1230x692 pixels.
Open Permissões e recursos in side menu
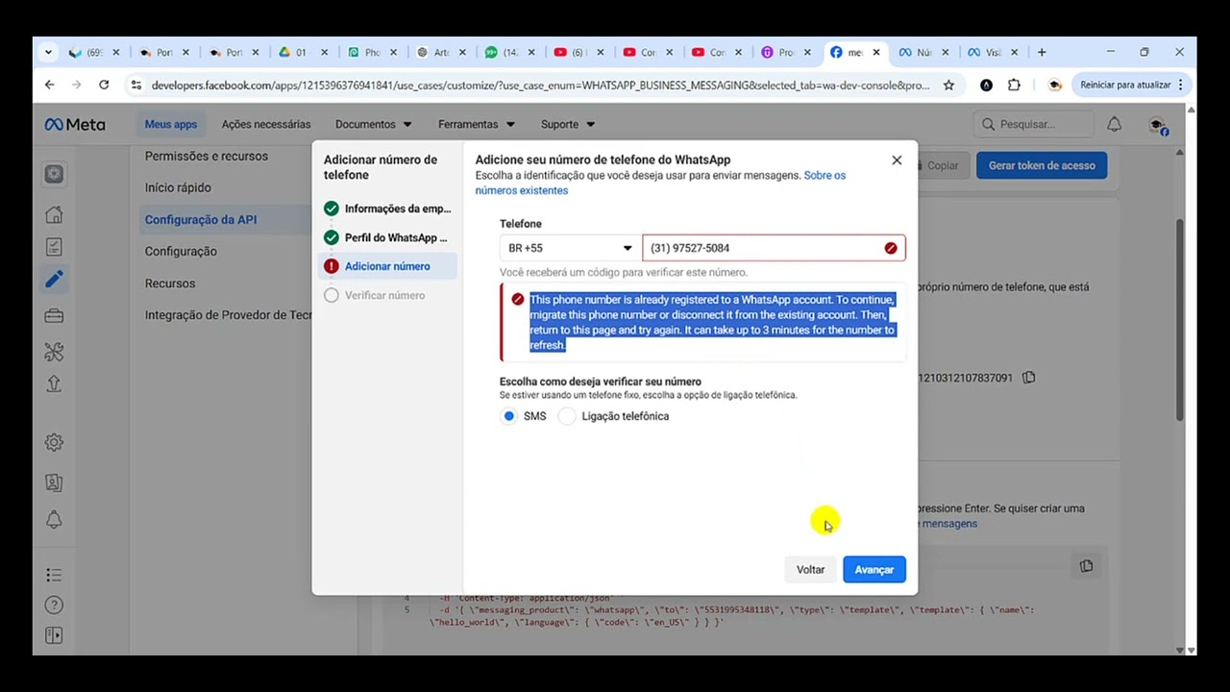[207, 156]
